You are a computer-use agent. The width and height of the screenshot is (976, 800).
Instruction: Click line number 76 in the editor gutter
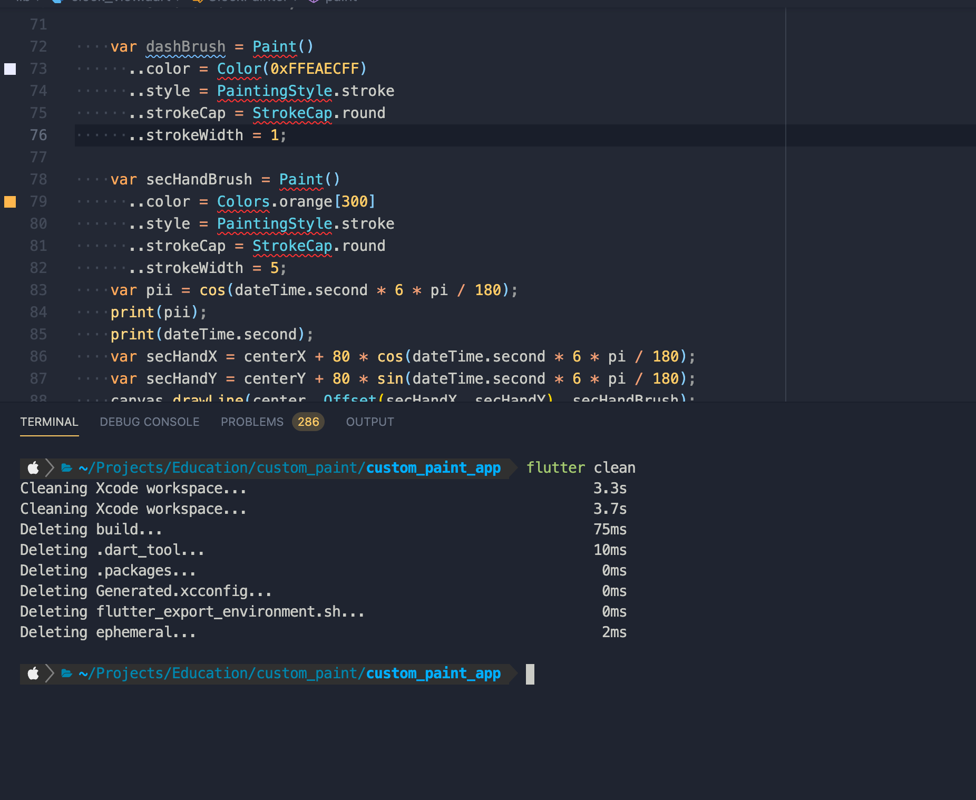tap(37, 135)
